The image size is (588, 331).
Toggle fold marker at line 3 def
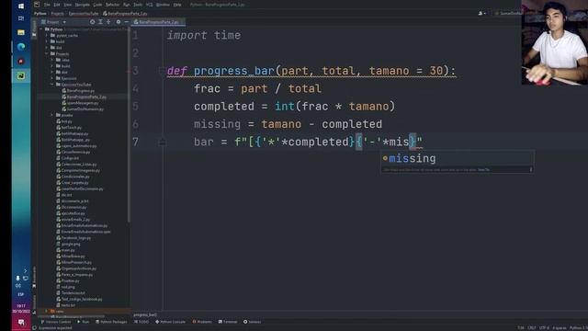tap(162, 71)
